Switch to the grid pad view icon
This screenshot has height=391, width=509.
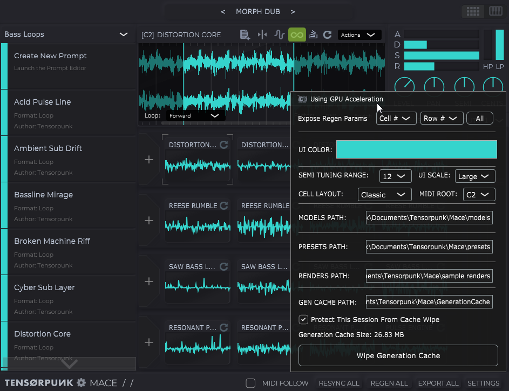click(473, 11)
